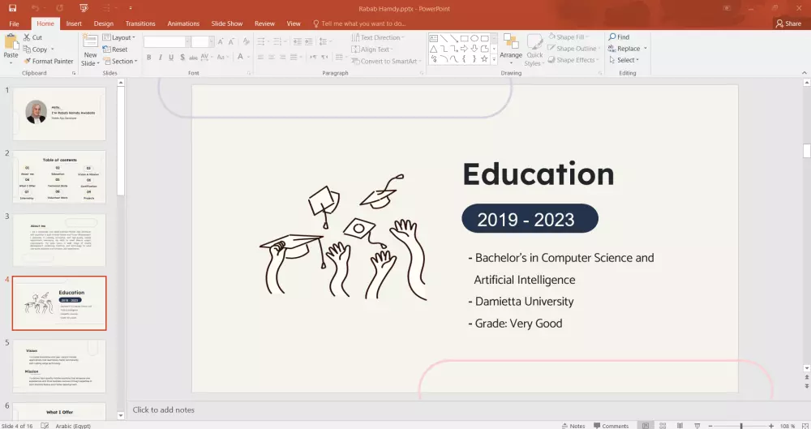Fit slide to current window icon
This screenshot has height=429, width=811.
(806, 426)
